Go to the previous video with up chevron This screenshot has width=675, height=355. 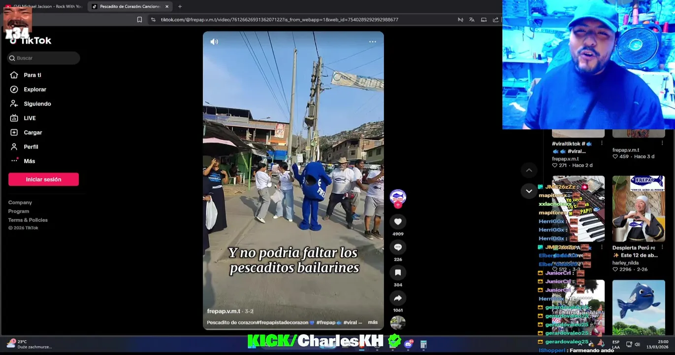pos(529,170)
